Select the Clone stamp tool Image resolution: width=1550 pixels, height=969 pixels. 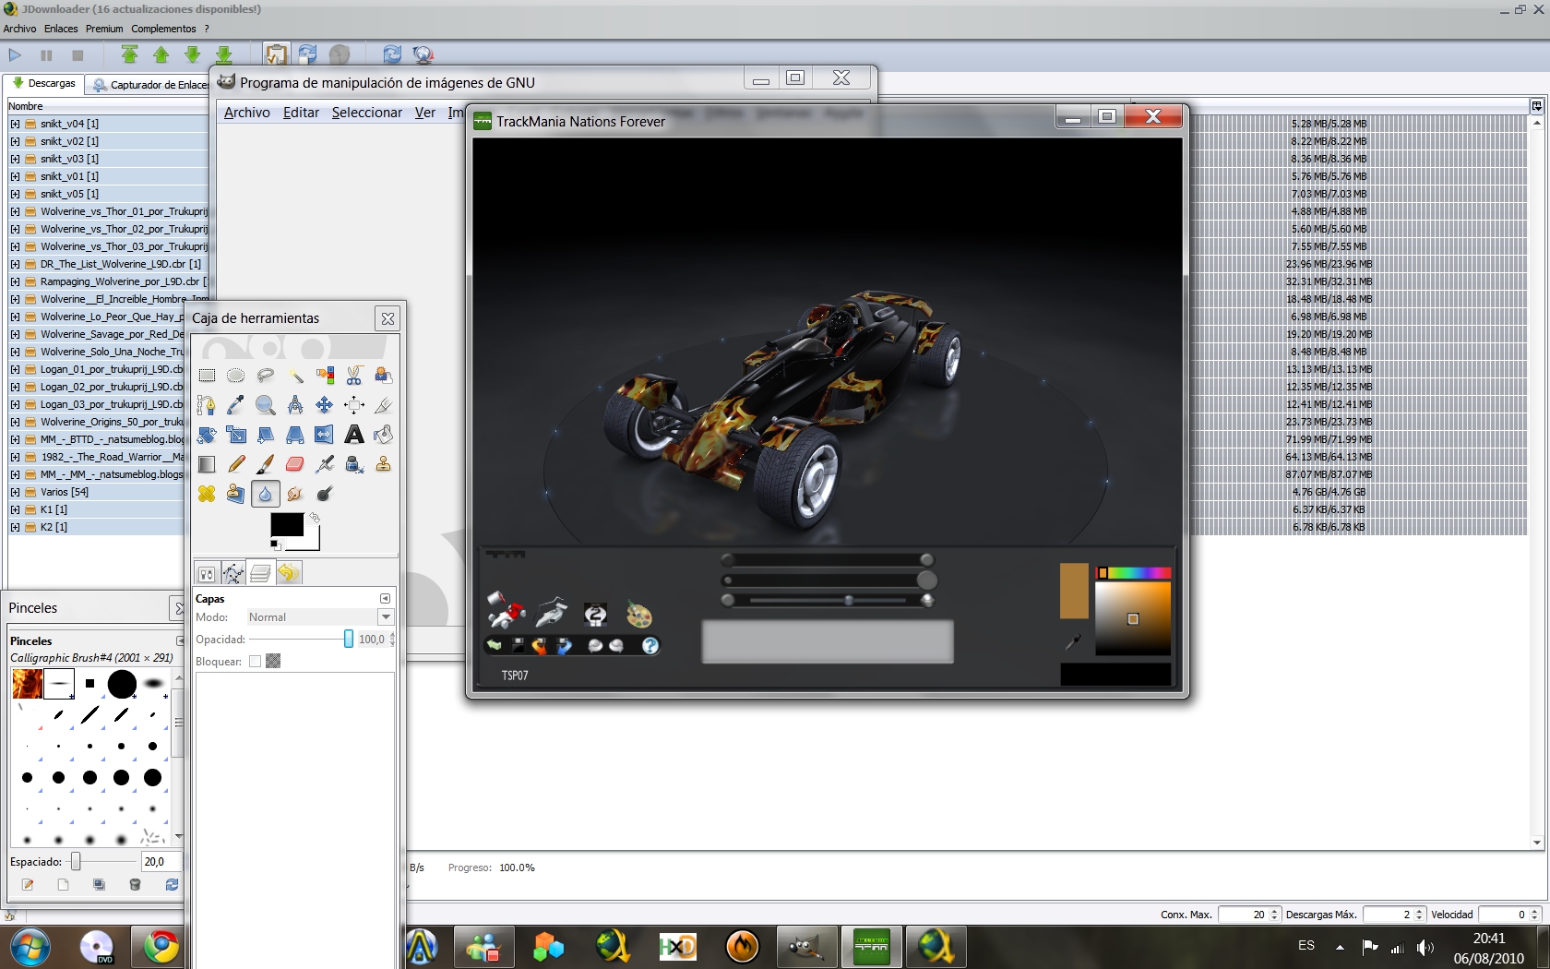[384, 464]
